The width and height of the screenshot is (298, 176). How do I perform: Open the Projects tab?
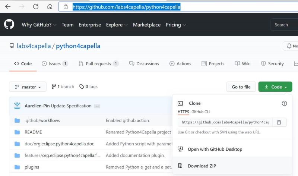point(213,63)
